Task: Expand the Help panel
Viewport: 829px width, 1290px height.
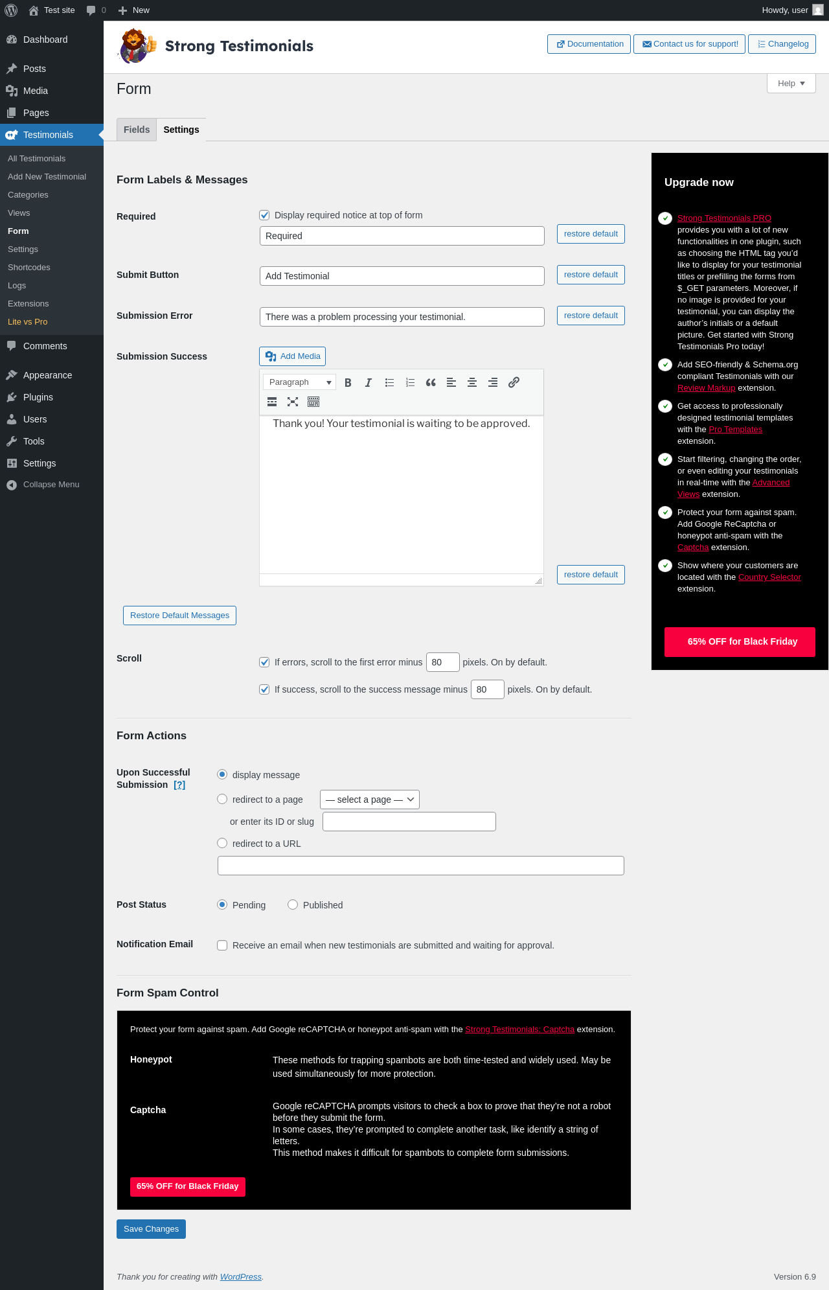Action: (x=791, y=84)
